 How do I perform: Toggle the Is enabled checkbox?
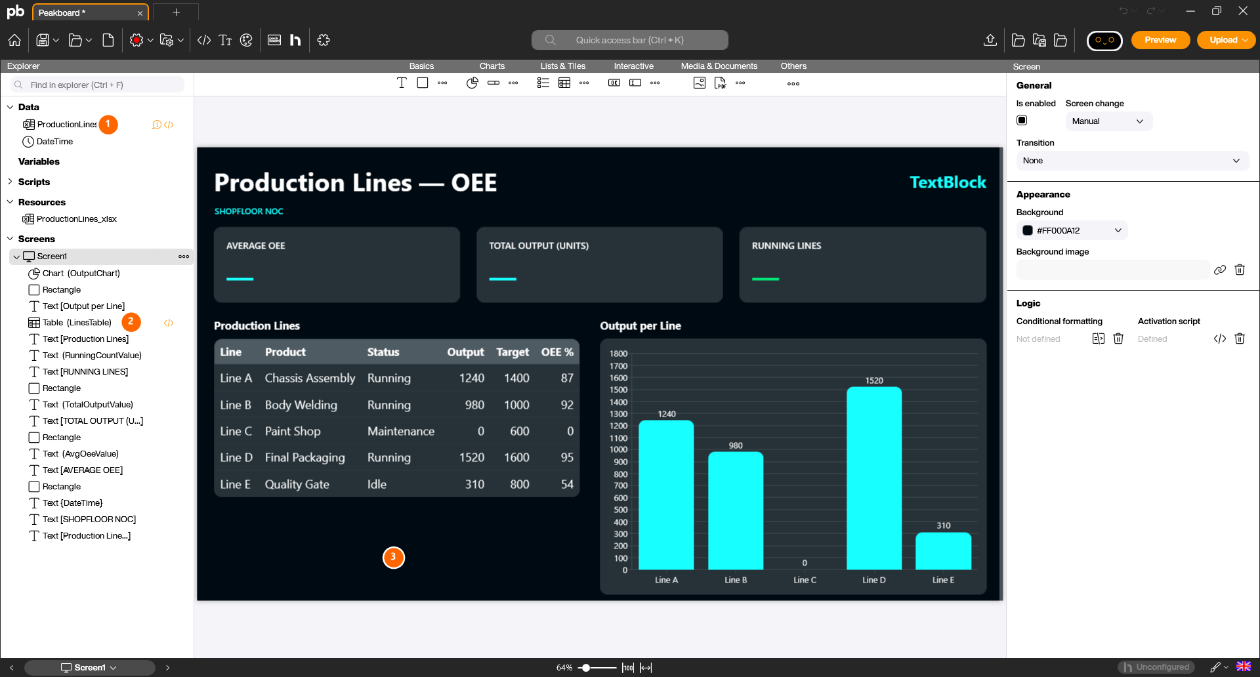point(1022,120)
